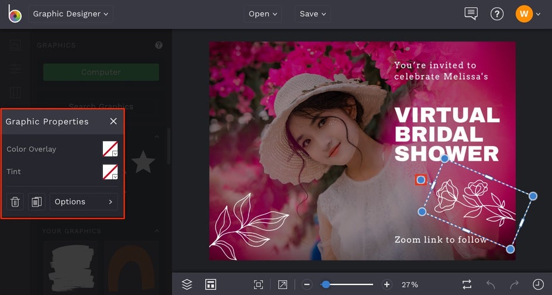
Task: Open the feedback chat bubble icon
Action: coord(471,13)
